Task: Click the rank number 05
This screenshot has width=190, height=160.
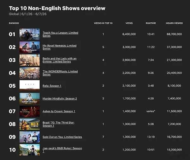Action: coord(12,86)
